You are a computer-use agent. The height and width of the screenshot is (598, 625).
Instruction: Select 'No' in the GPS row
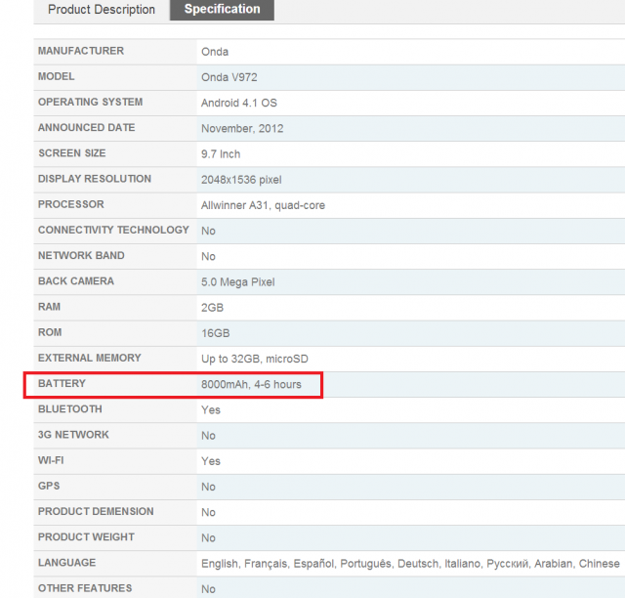[x=208, y=487]
